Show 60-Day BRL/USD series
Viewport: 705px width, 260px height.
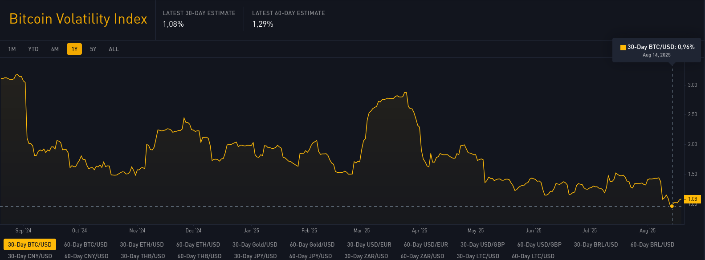click(x=652, y=244)
